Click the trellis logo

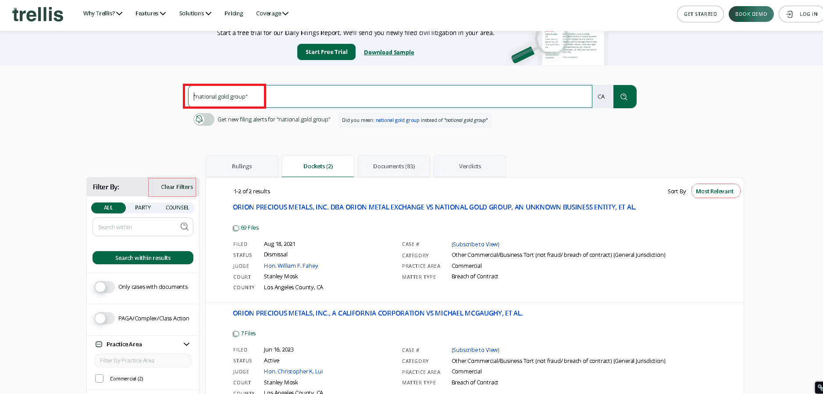pos(38,14)
